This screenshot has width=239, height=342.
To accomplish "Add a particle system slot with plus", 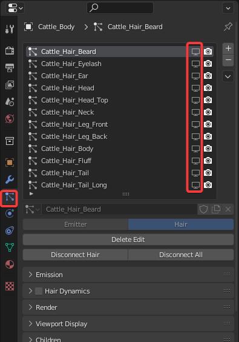I will [x=228, y=49].
